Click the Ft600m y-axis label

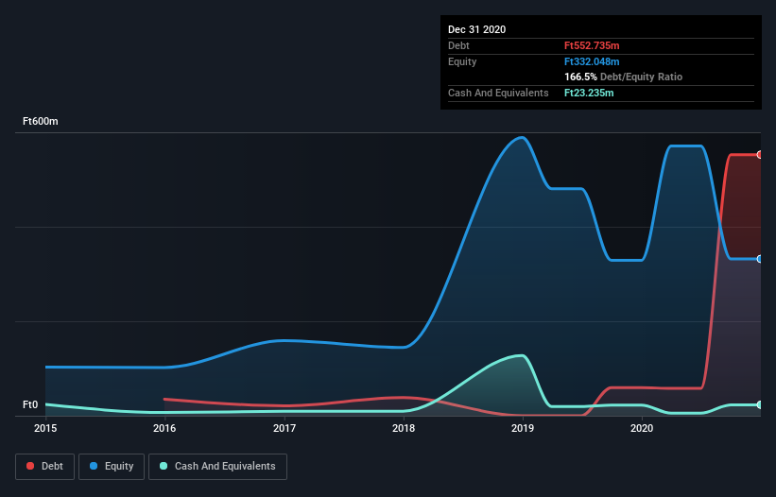pyautogui.click(x=41, y=121)
